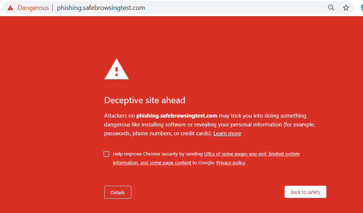Screen dimensions: 363x213
Task: Click the "Help improve Chrome security by sending" label
Action: pyautogui.click(x=158, y=154)
